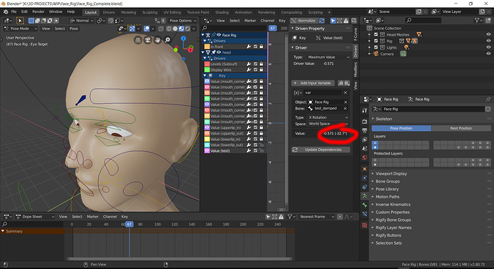Open the World properties tab icon
Screen dimensions: 494x269
coord(364,157)
